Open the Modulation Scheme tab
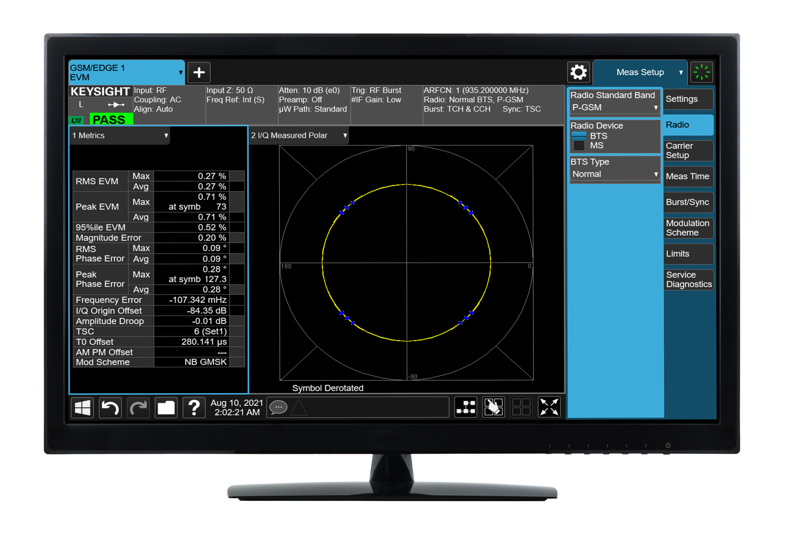 coord(688,228)
